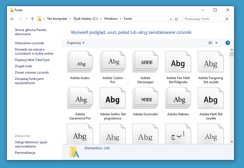Select the Adobe Gurmukhi font icon
Screen dimensions: 244x168
[145, 101]
